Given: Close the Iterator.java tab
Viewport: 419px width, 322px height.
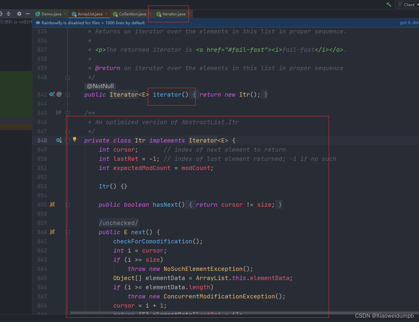Looking at the screenshot, I should point(189,14).
